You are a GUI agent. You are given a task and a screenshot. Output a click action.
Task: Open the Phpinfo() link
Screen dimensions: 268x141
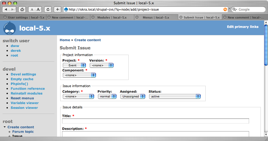pos(19,84)
